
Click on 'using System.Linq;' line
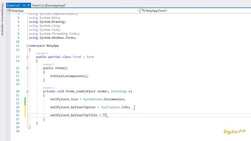point(45,26)
